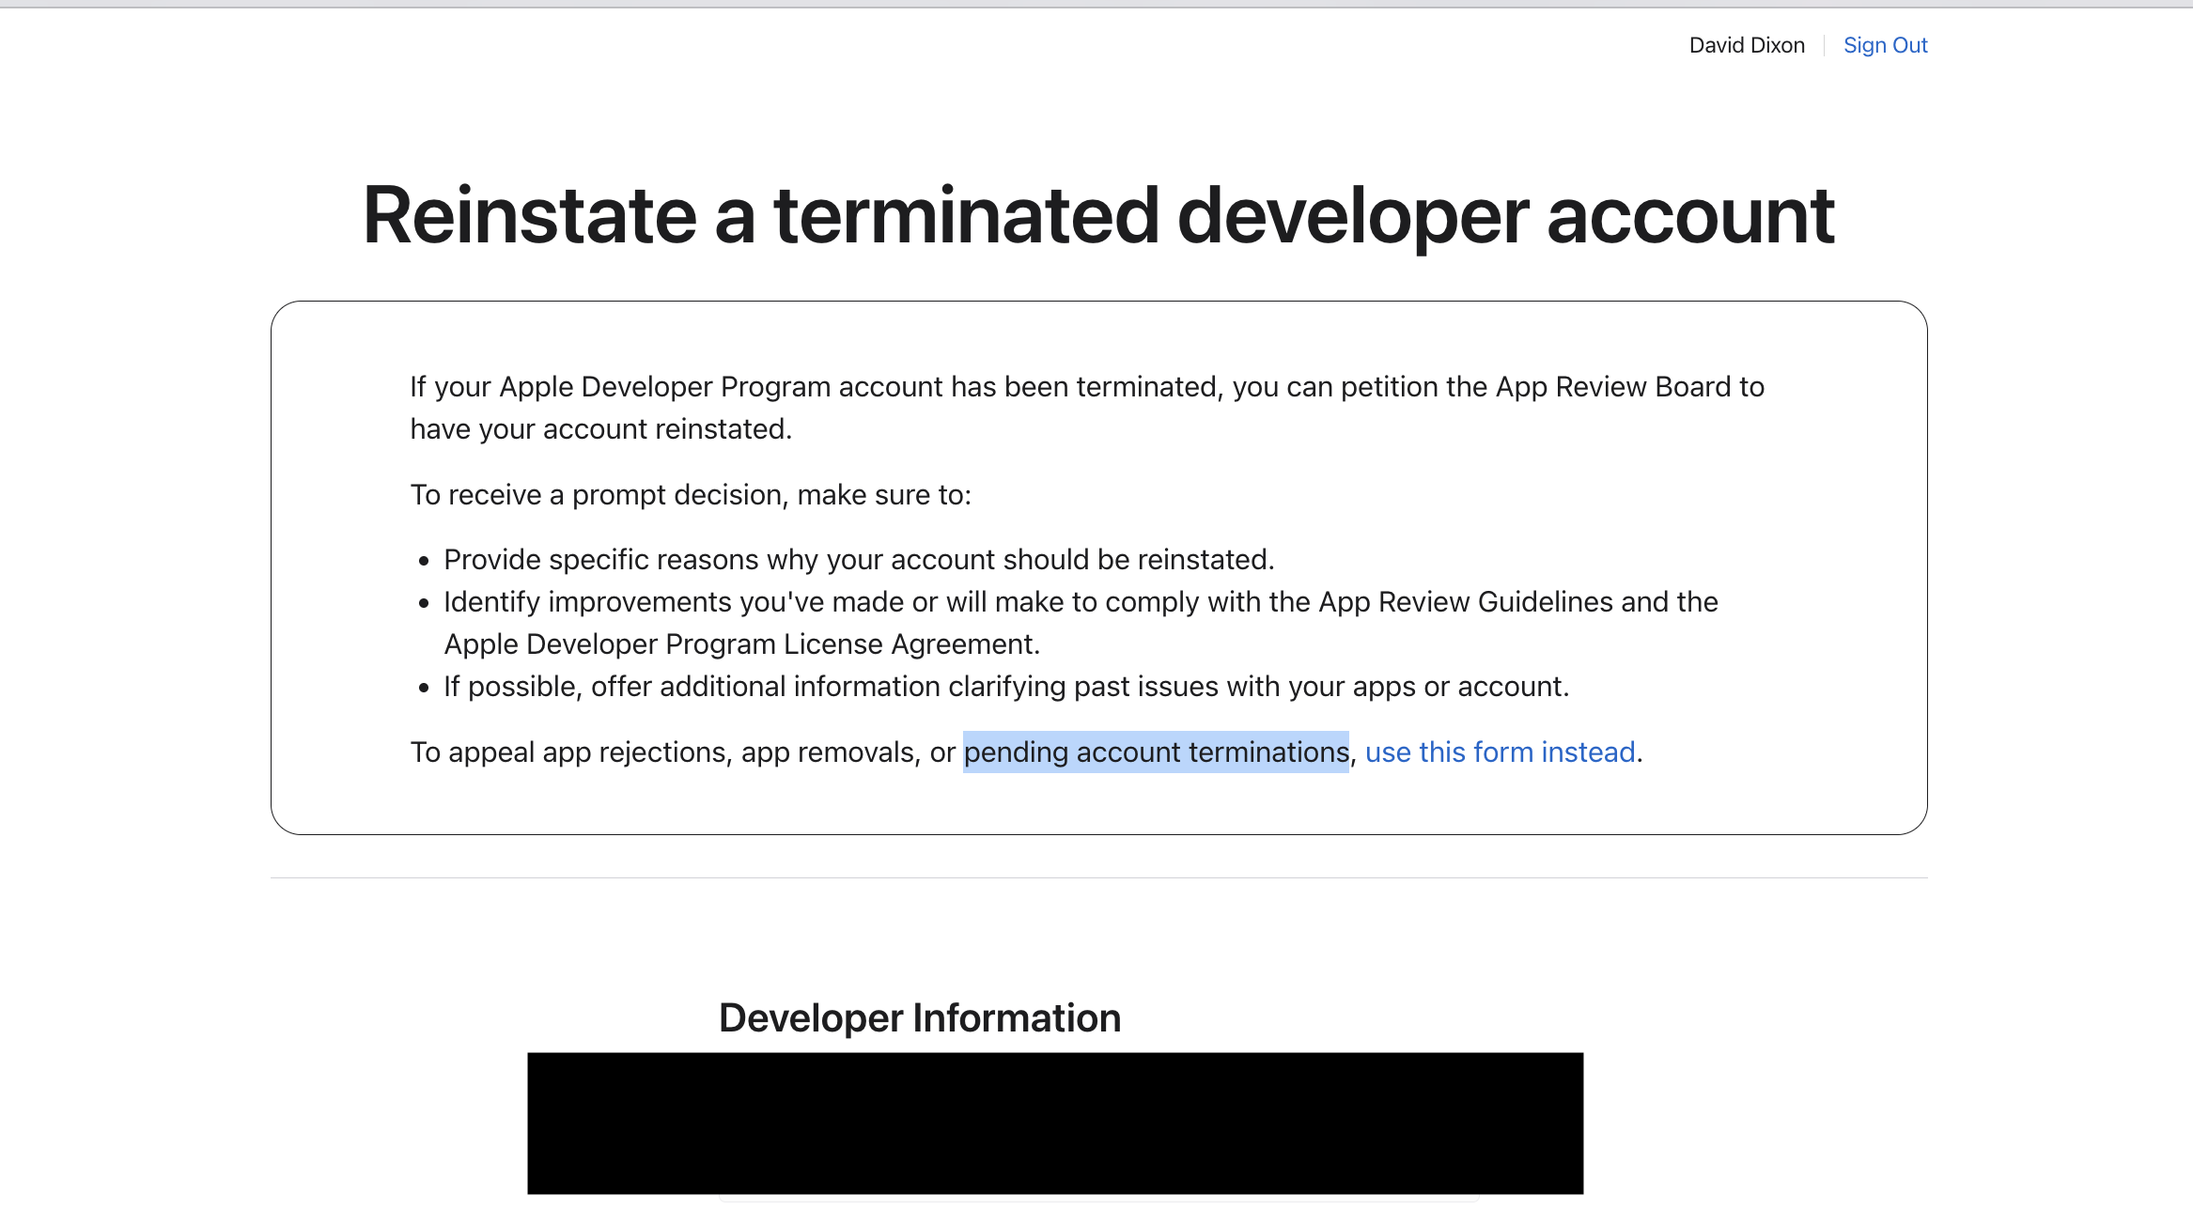Click 'To receive a prompt decision' line
Screen dimensions: 2193x1225
(x=691, y=494)
